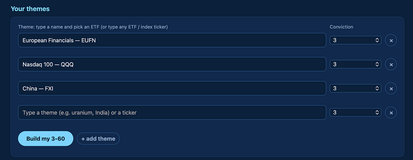Click the Conviction column label
Viewport: 413px width, 160px height.
coord(341,27)
